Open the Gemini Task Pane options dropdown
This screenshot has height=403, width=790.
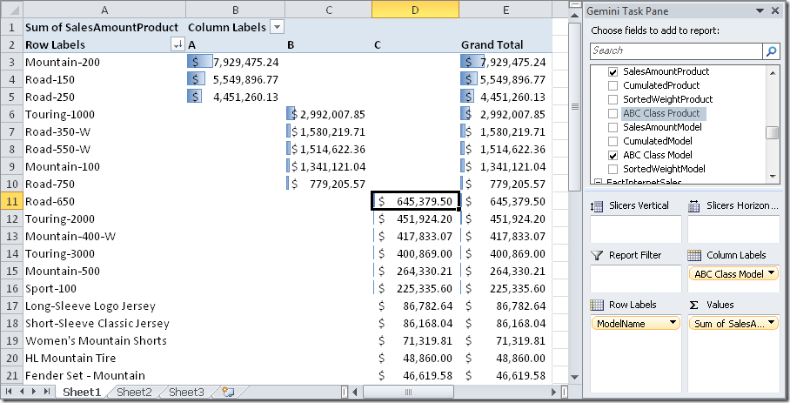click(760, 10)
